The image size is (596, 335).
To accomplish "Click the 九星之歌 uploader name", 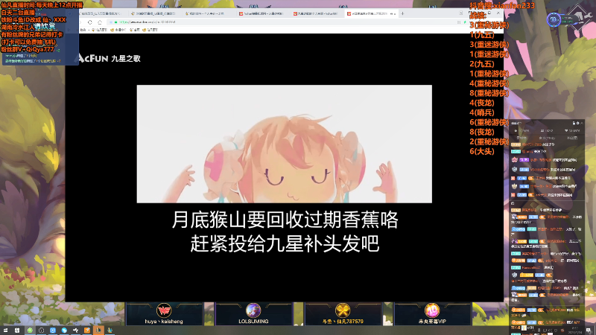I will (x=126, y=59).
